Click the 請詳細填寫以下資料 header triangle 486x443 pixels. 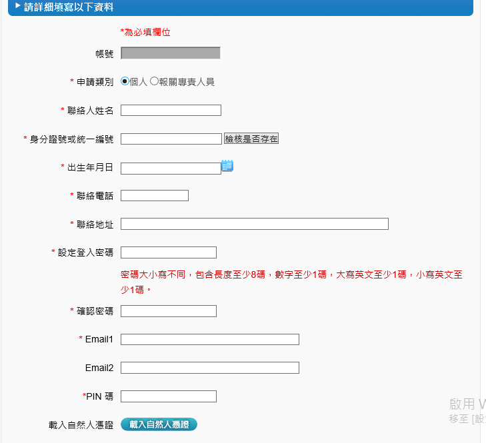18,6
